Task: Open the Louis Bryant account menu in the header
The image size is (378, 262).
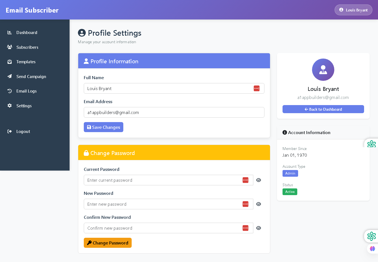Action: click(353, 10)
